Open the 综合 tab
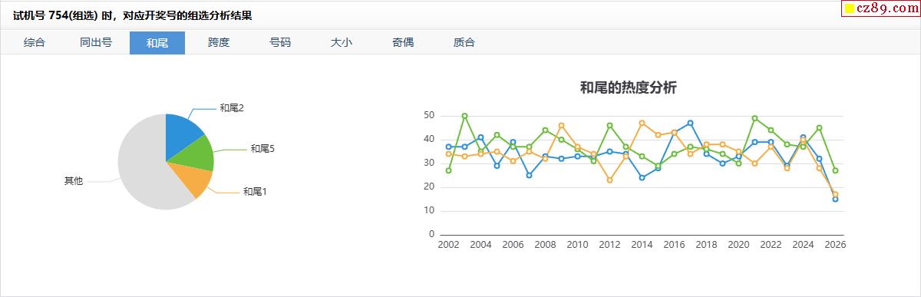921x297 pixels. pos(35,43)
